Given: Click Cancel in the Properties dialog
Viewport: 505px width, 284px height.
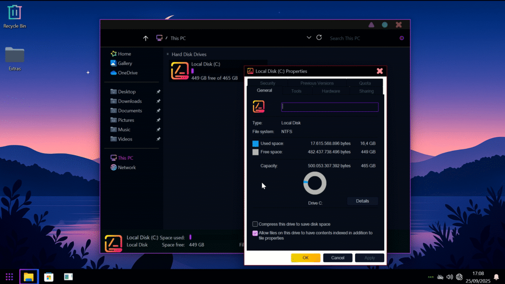Looking at the screenshot, I should coord(338,258).
